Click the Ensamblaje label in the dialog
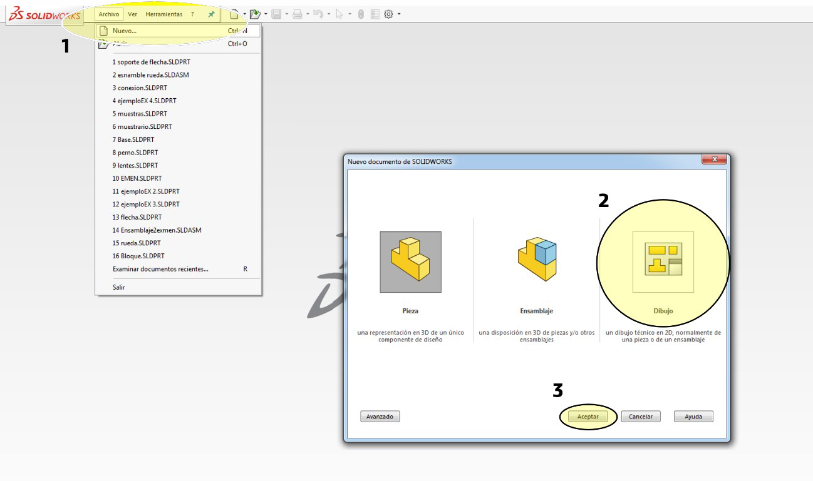This screenshot has width=813, height=481. pyautogui.click(x=537, y=311)
